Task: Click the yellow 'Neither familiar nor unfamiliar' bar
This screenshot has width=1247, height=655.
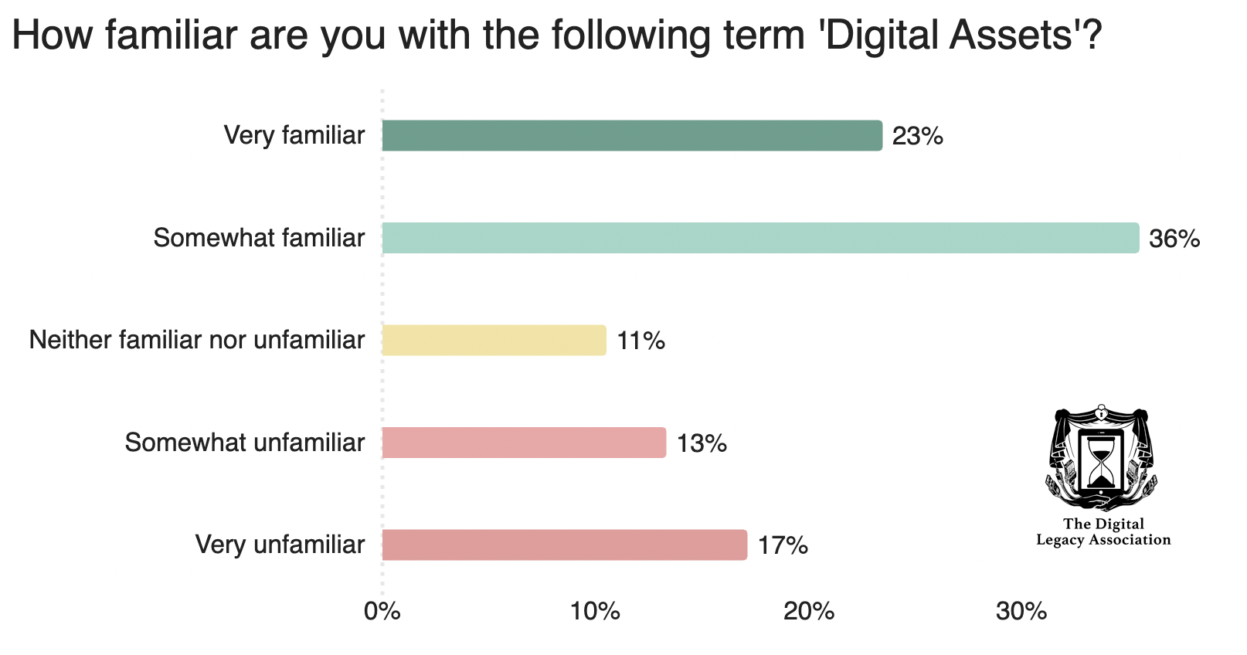Action: (494, 341)
